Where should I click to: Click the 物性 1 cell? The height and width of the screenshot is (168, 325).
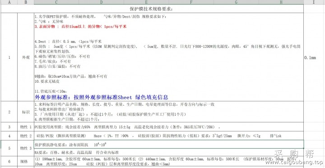point(26,127)
